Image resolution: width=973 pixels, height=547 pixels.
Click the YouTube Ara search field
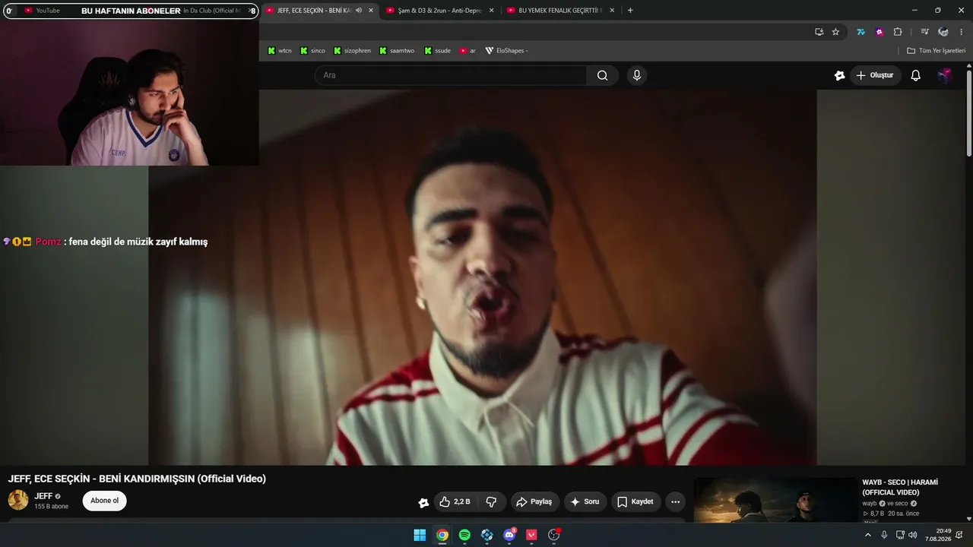point(451,75)
